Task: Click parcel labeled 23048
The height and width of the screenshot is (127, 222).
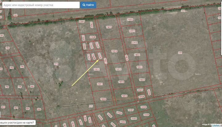Action: coord(92,37)
